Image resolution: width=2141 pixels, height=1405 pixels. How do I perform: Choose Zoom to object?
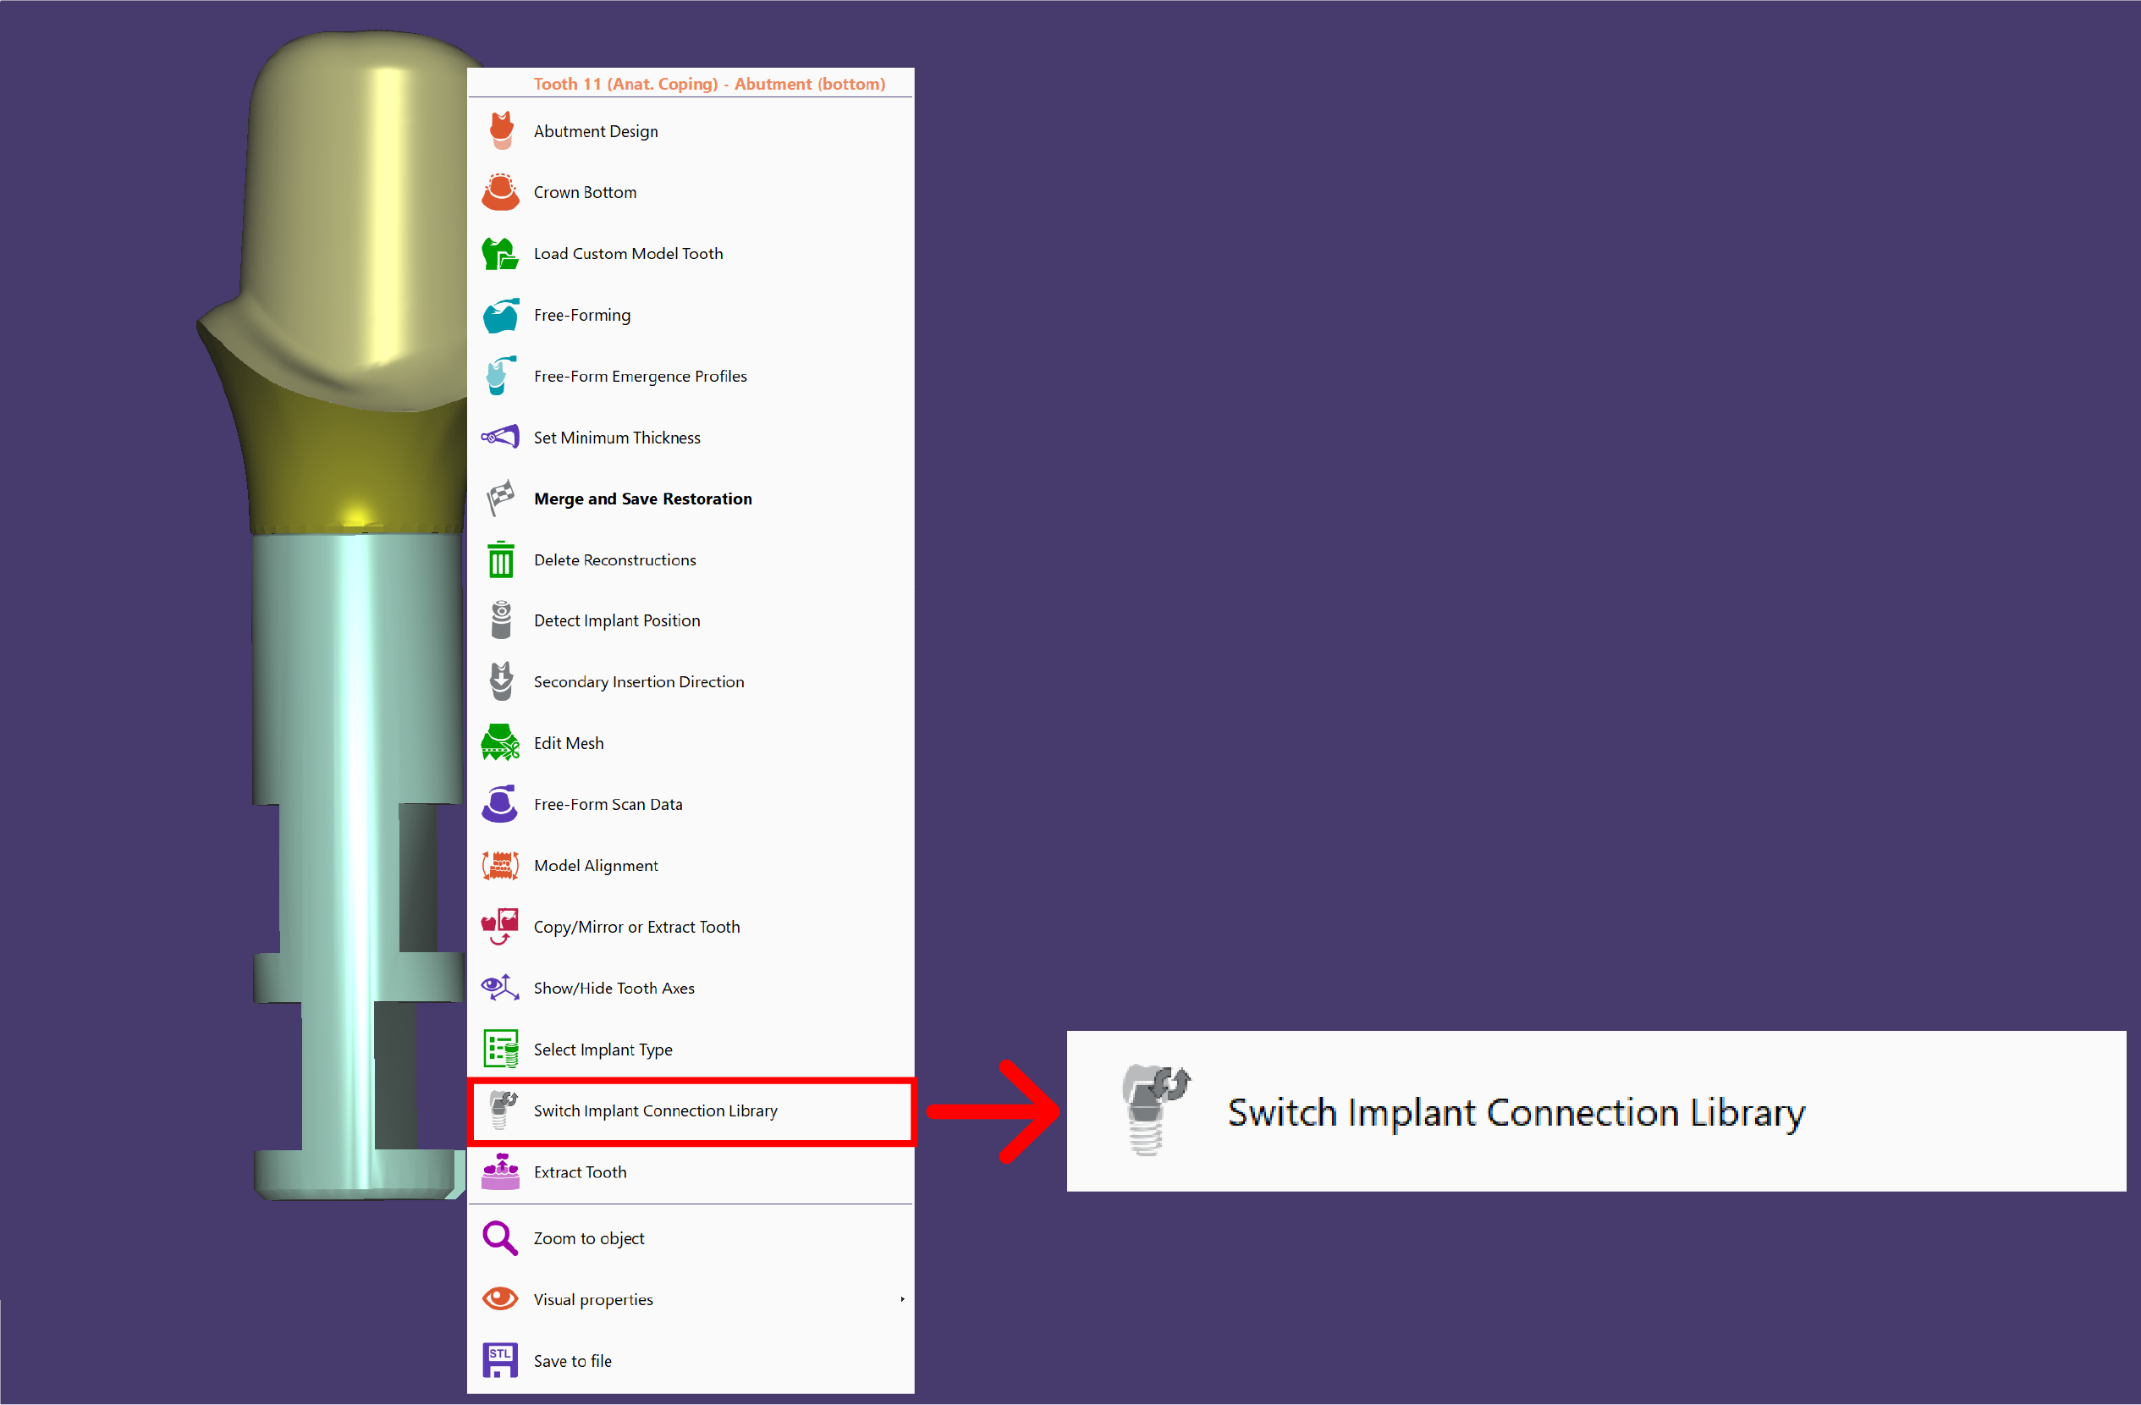coord(691,1238)
